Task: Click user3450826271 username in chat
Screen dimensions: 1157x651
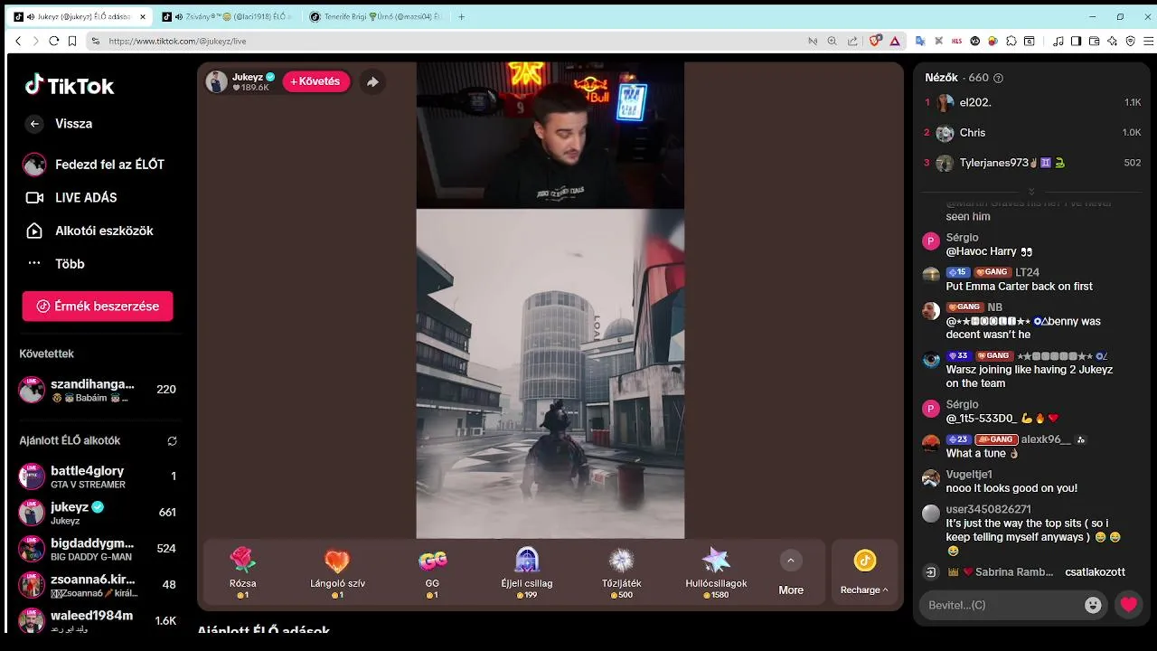Action: point(988,509)
